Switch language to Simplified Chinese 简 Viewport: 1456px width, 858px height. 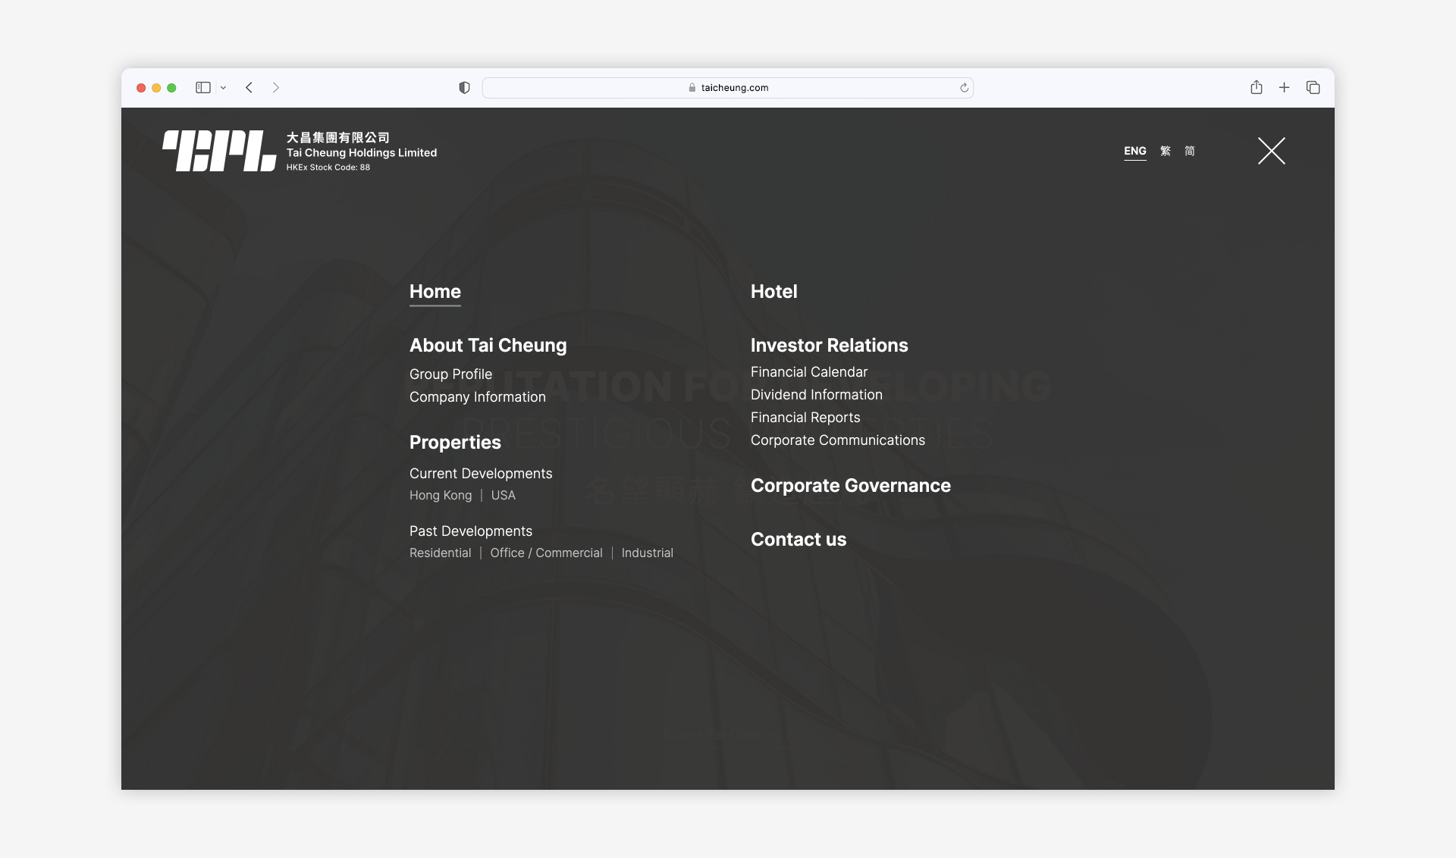1190,151
